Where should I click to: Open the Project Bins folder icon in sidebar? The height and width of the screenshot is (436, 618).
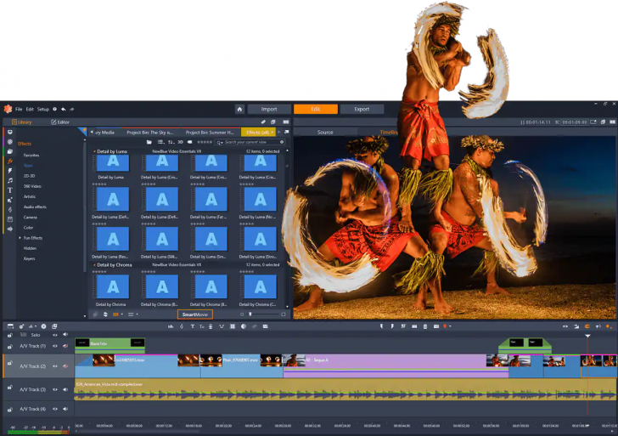click(10, 151)
